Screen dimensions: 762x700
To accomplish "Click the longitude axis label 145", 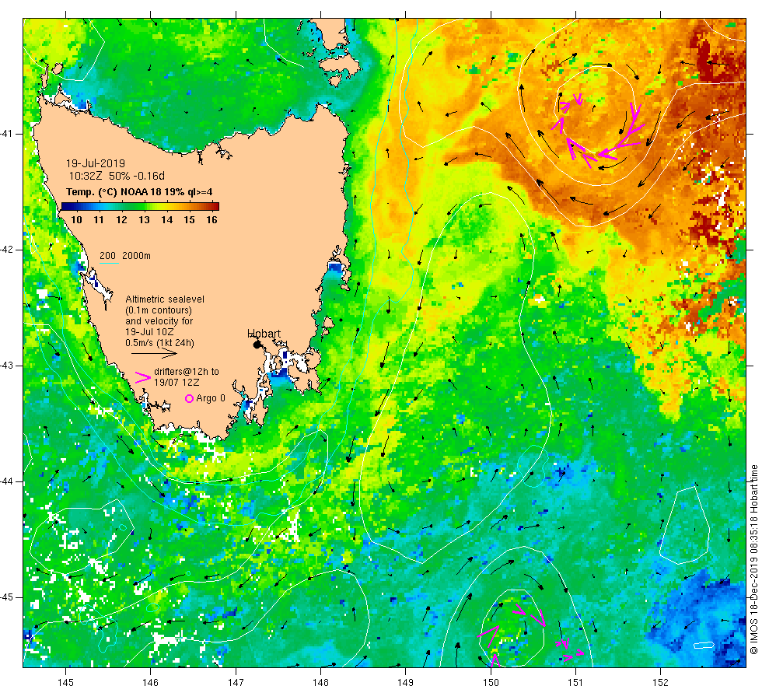I will pos(65,683).
